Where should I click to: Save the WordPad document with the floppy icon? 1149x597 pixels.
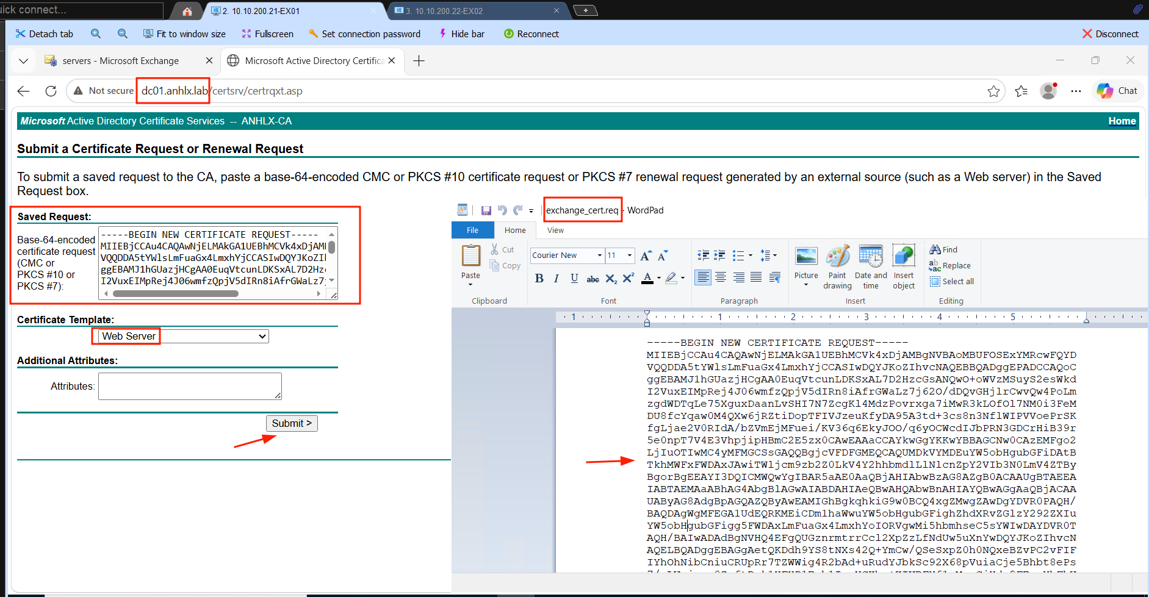click(x=486, y=210)
